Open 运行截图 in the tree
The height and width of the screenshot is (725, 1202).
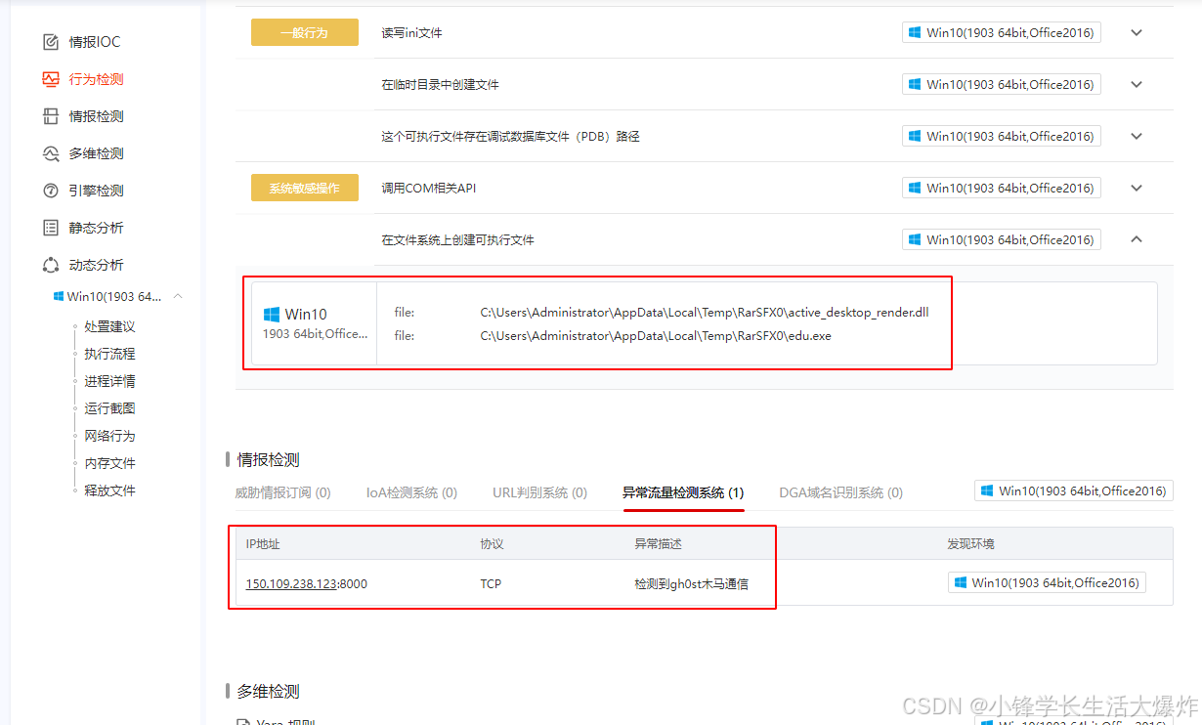point(109,408)
